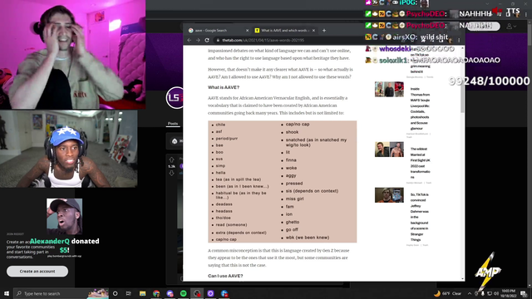
Task: Click 'read (someone)' list item
Action: [x=231, y=225]
